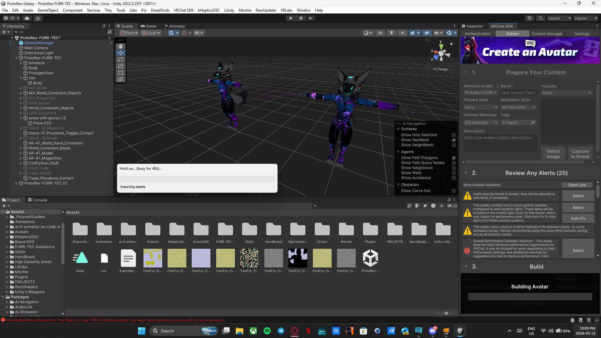601x338 pixels.
Task: Open Project panel add asset plus menu
Action: coord(6,206)
